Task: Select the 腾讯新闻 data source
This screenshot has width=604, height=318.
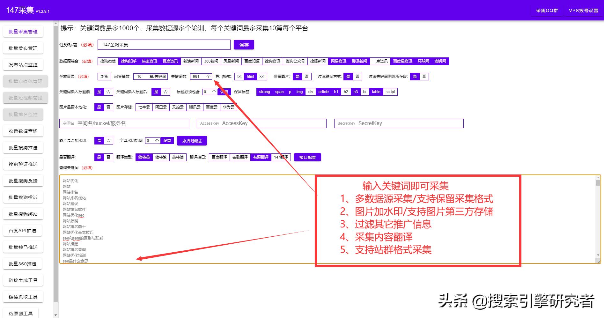Action: (360, 61)
